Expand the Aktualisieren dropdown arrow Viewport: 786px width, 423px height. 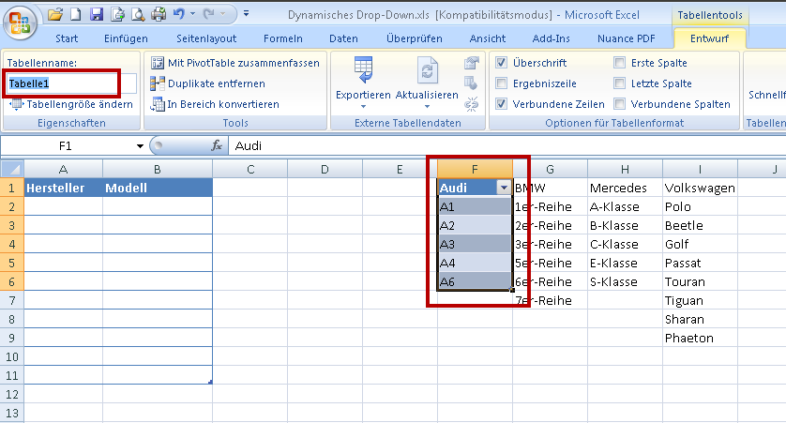point(427,106)
